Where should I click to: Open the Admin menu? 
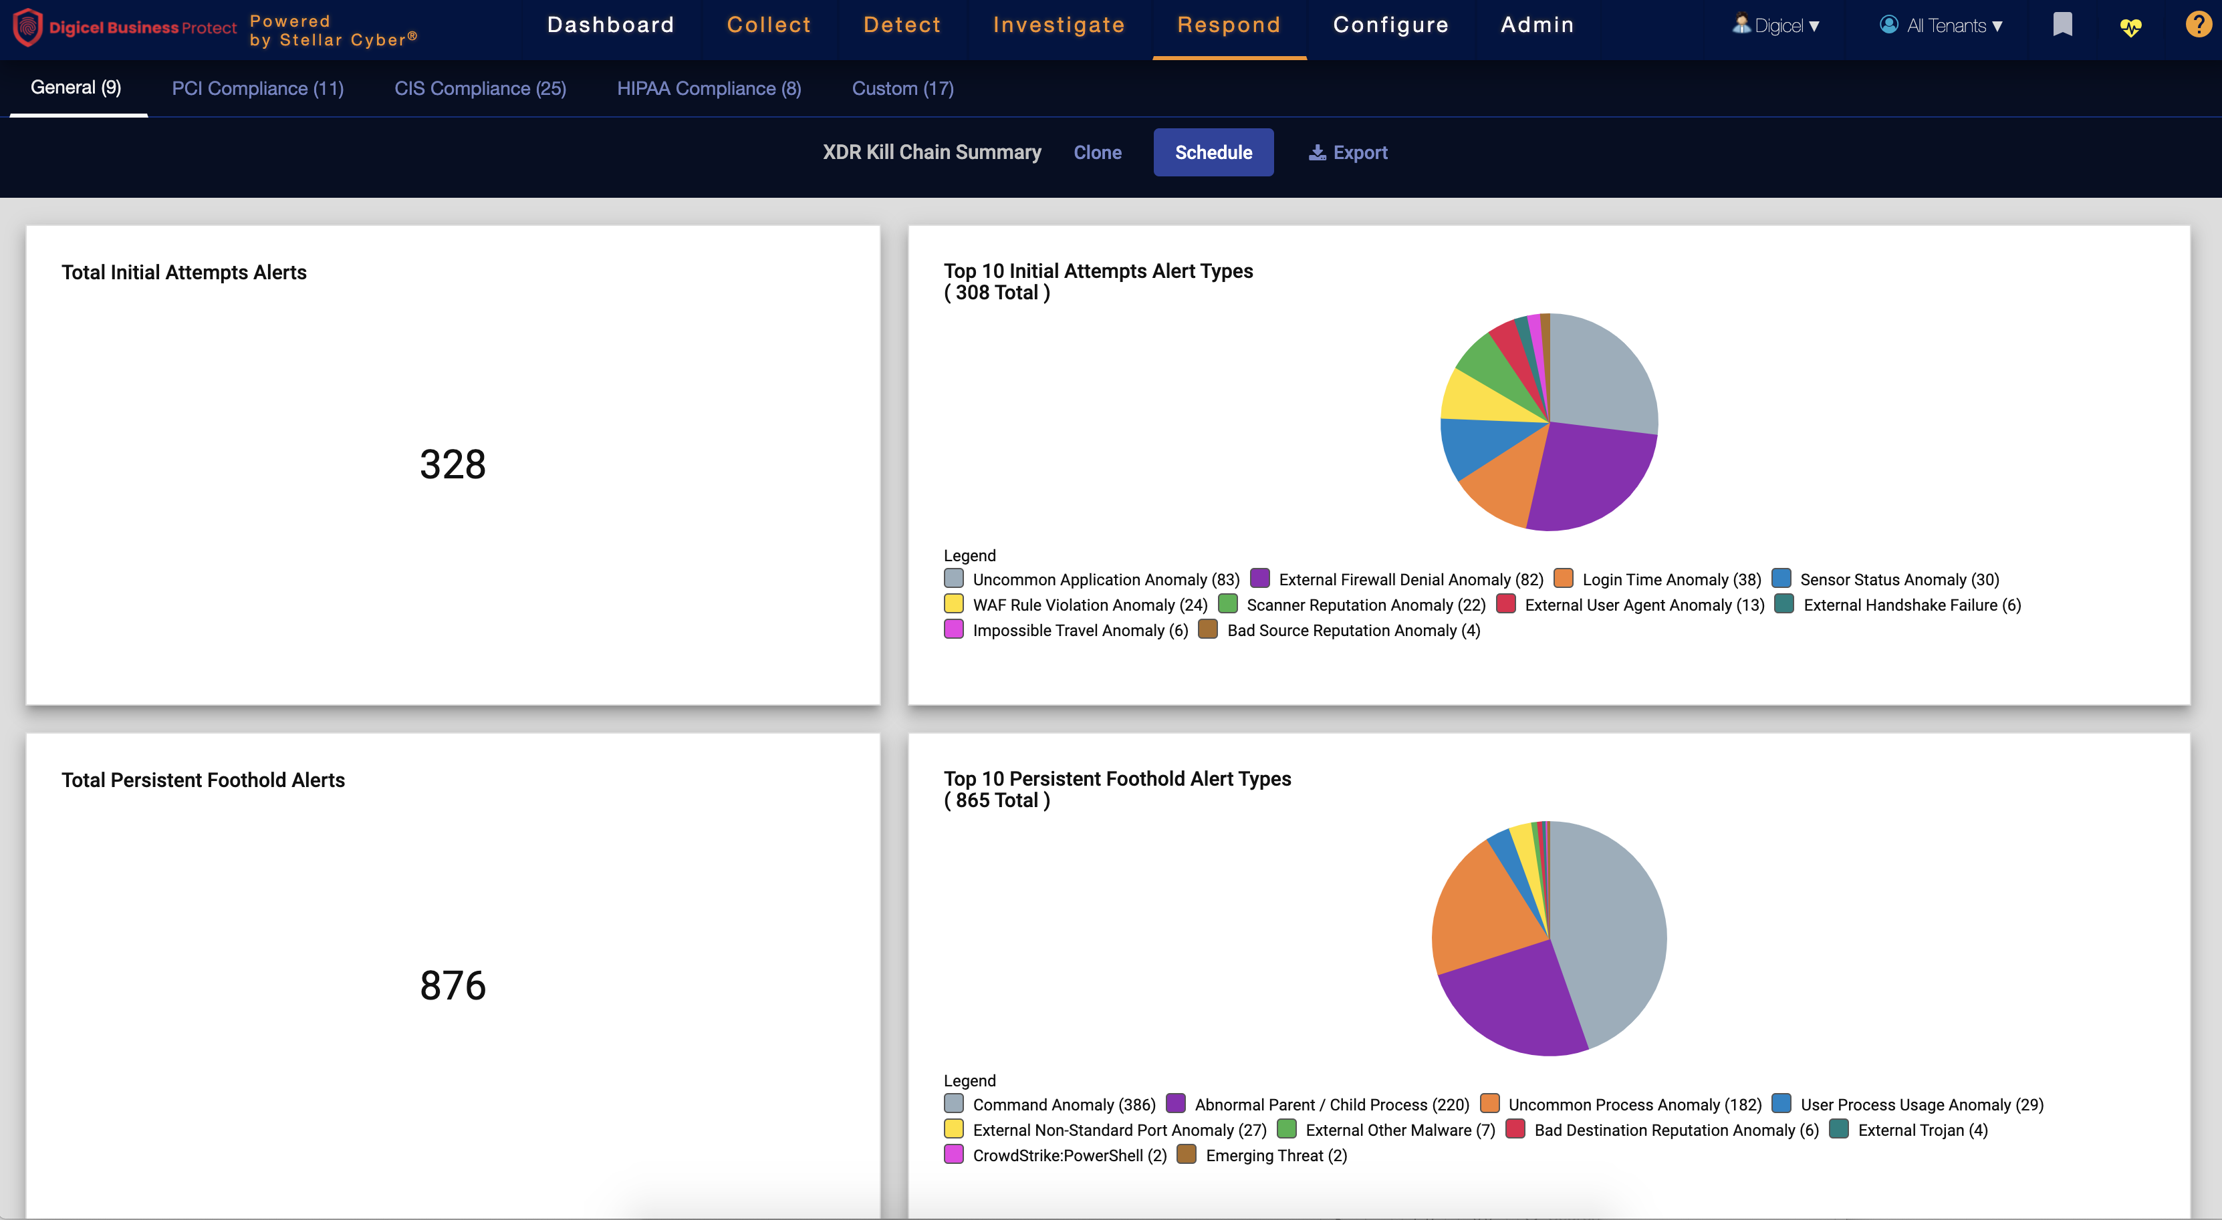1537,25
